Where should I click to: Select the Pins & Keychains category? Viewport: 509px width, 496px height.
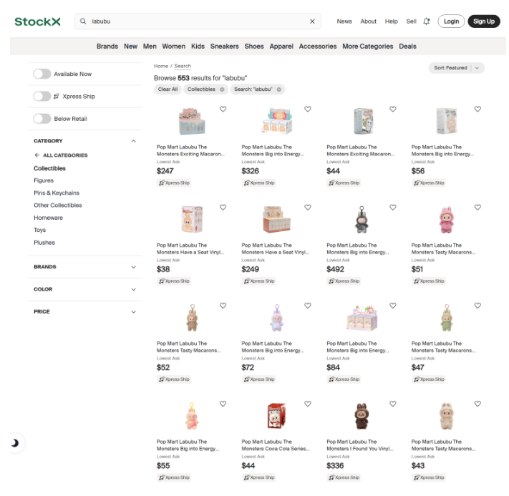pos(57,193)
